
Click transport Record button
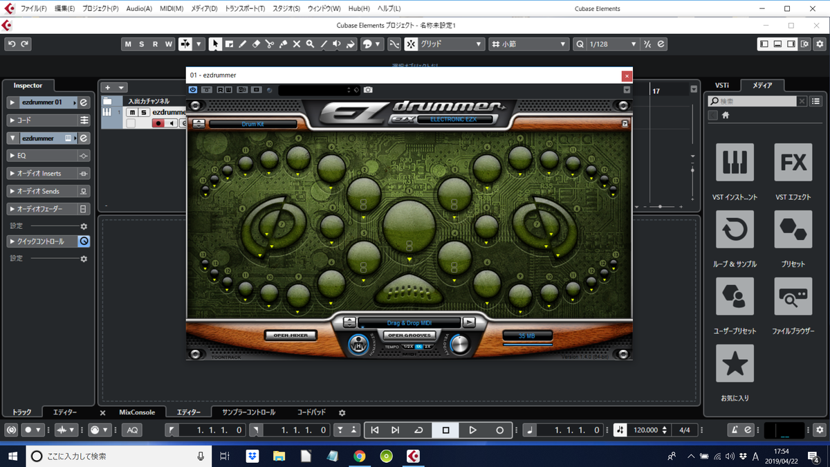pyautogui.click(x=499, y=430)
